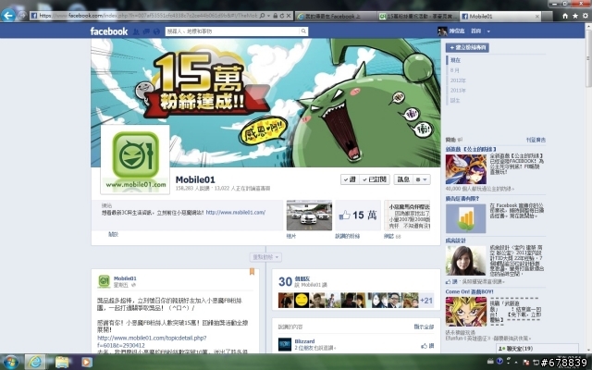The width and height of the screenshot is (592, 370).
Task: Click the IE home icon
Action: point(565,16)
